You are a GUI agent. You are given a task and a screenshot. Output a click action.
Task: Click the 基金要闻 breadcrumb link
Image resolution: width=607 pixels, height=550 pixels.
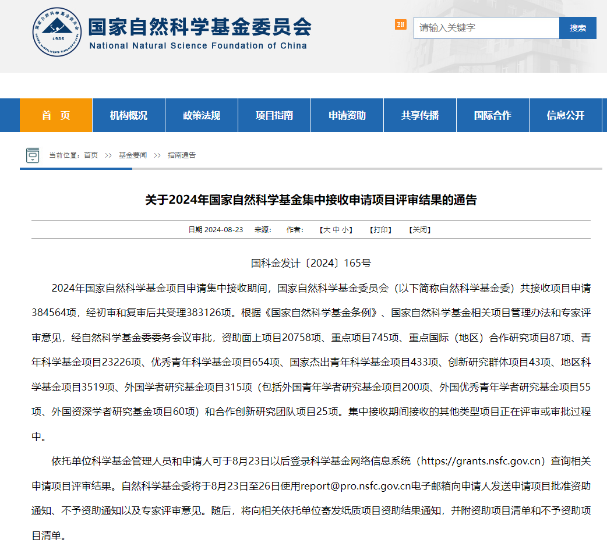pyautogui.click(x=133, y=155)
